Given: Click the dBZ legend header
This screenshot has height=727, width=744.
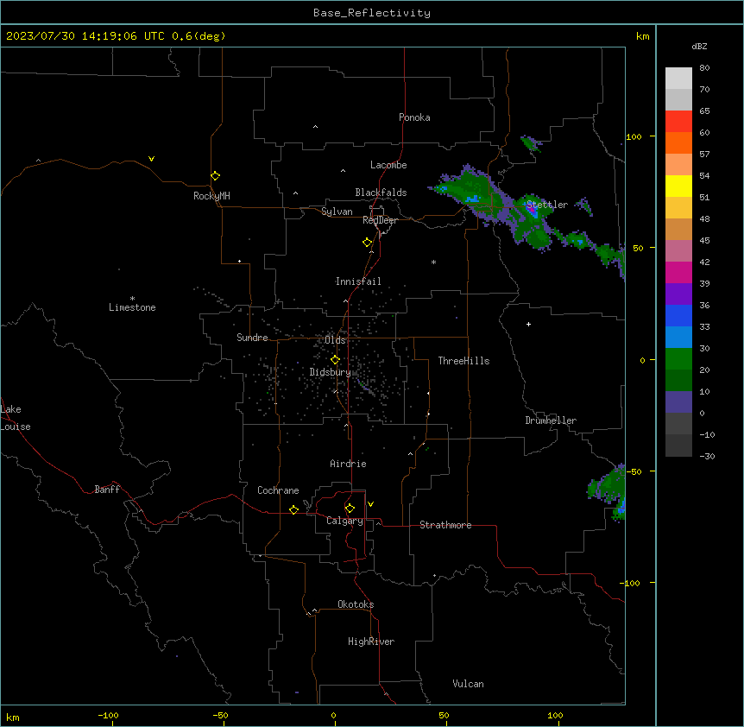Looking at the screenshot, I should (699, 47).
